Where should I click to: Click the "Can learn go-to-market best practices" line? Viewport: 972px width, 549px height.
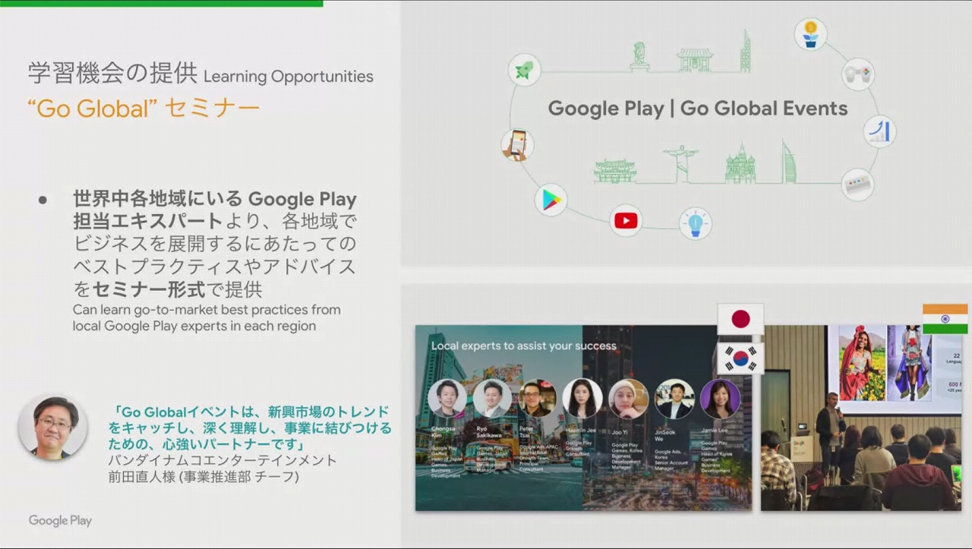click(x=207, y=310)
